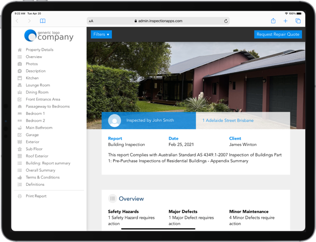316x242 pixels.
Task: Click the camera icon next to Photos
Action: (20, 64)
